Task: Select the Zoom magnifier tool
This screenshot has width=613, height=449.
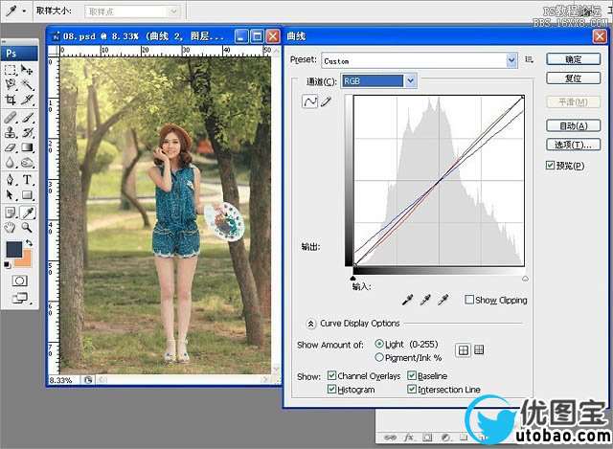Action: point(27,227)
